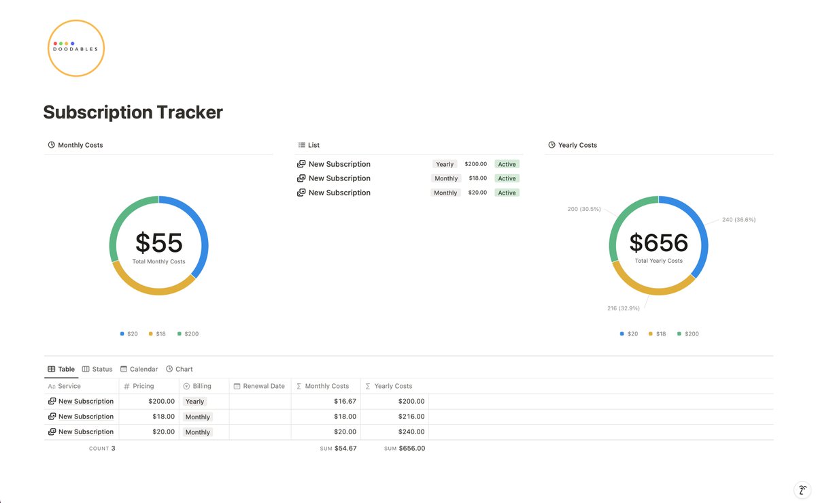Click the Service column header
The width and height of the screenshot is (816, 503).
pos(82,386)
